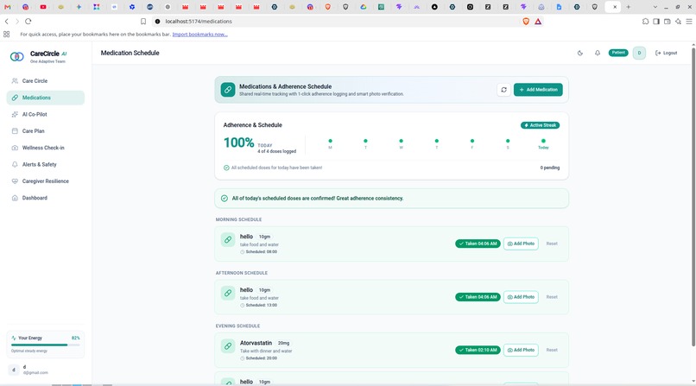This screenshot has width=696, height=386.
Task: Add a photo to the afternoon hello dose
Action: point(521,297)
